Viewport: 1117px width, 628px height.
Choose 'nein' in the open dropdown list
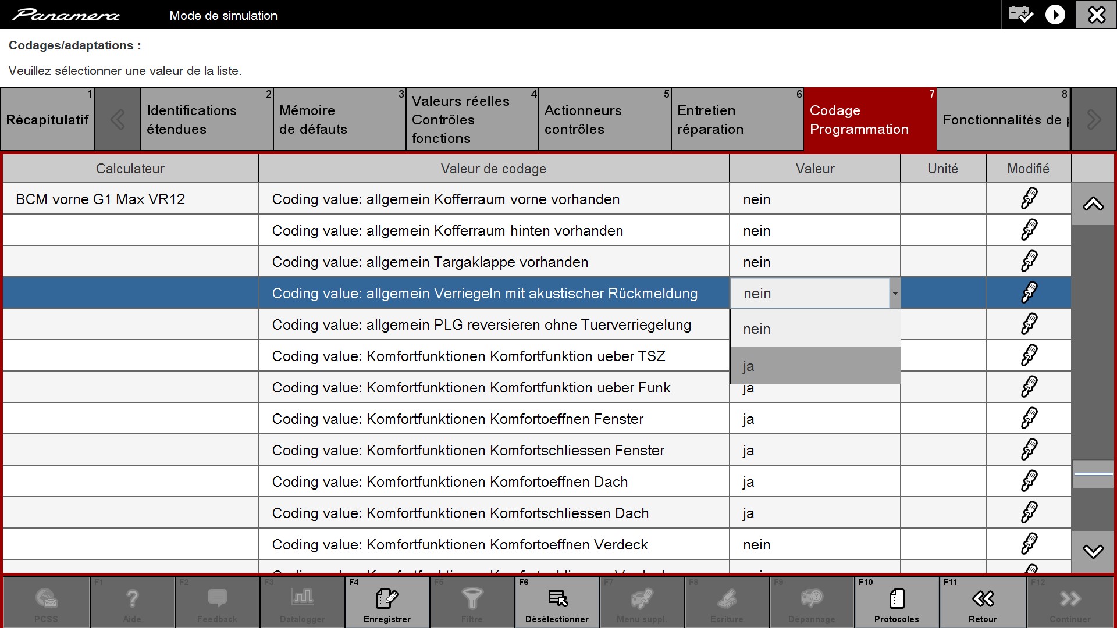(815, 329)
